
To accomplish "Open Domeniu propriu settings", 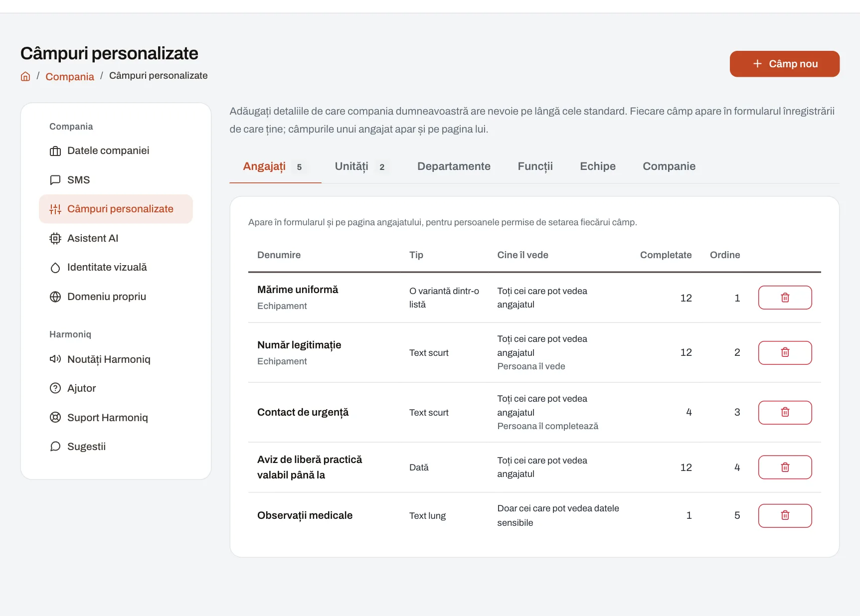I will pos(116,297).
